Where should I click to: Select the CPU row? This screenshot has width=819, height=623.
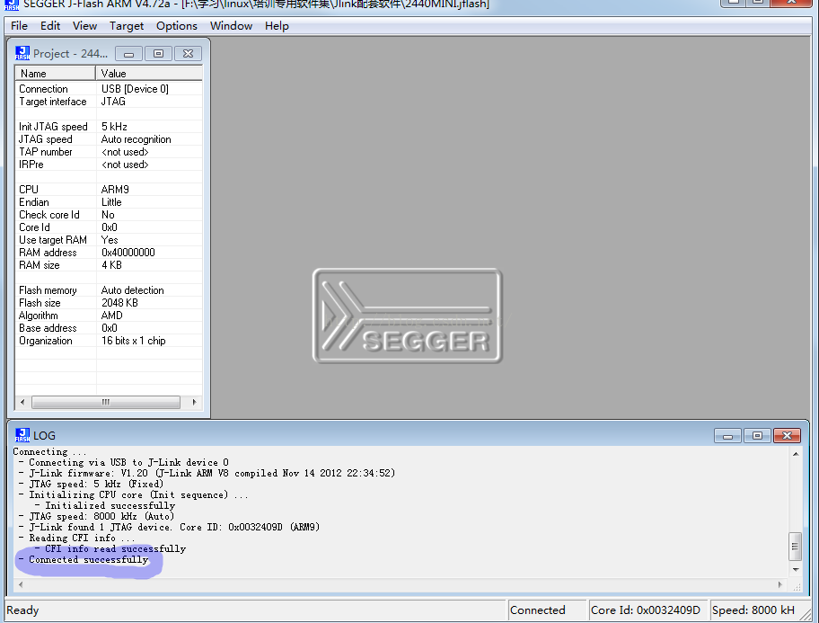coord(109,190)
